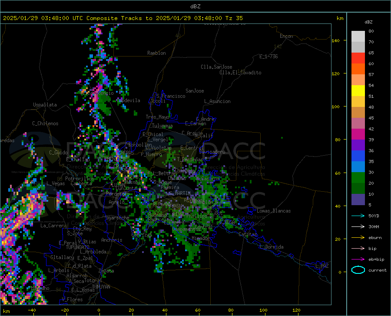Click the Anchoris map label

tap(112, 240)
